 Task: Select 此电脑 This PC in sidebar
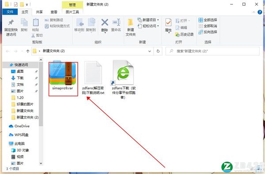tap(17, 144)
